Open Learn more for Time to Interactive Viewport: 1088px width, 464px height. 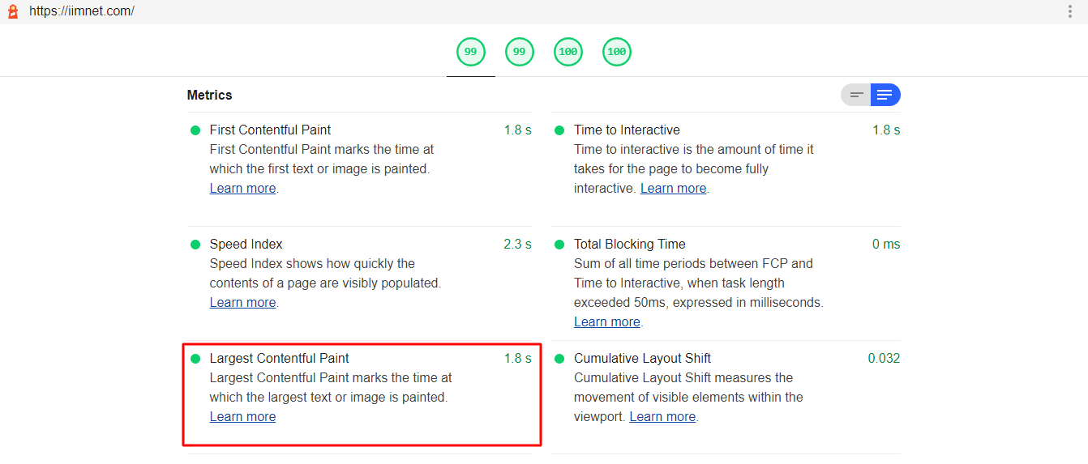click(673, 189)
